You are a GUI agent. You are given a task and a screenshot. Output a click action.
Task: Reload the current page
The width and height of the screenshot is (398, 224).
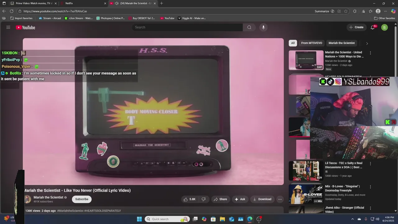pos(12,11)
